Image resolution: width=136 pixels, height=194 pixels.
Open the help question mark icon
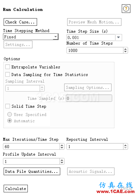pyautogui.click(x=126, y=9)
